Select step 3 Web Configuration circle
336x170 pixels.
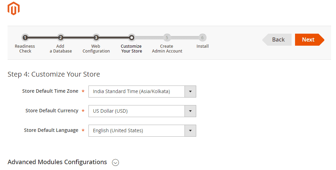[x=96, y=38]
